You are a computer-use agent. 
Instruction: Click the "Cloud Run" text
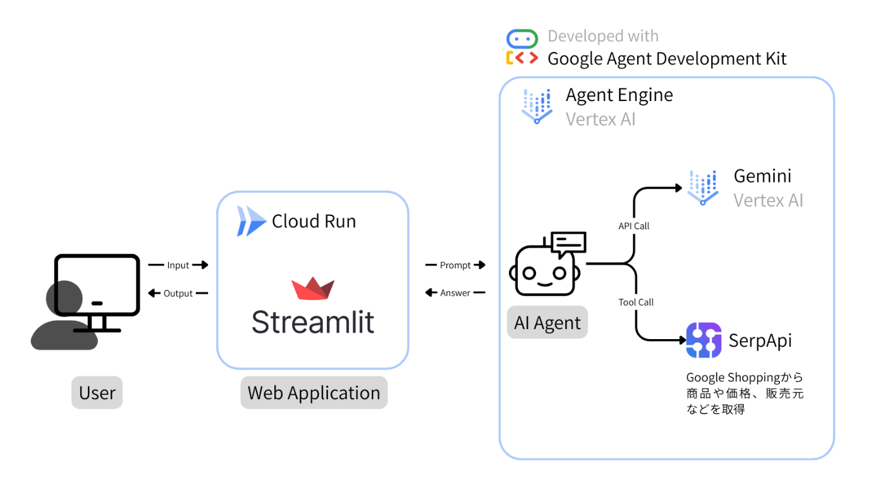pos(314,221)
